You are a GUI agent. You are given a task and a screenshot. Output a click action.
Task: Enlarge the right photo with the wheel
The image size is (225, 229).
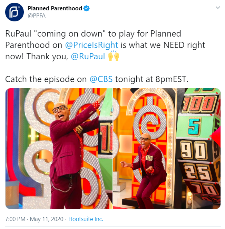(x=167, y=149)
